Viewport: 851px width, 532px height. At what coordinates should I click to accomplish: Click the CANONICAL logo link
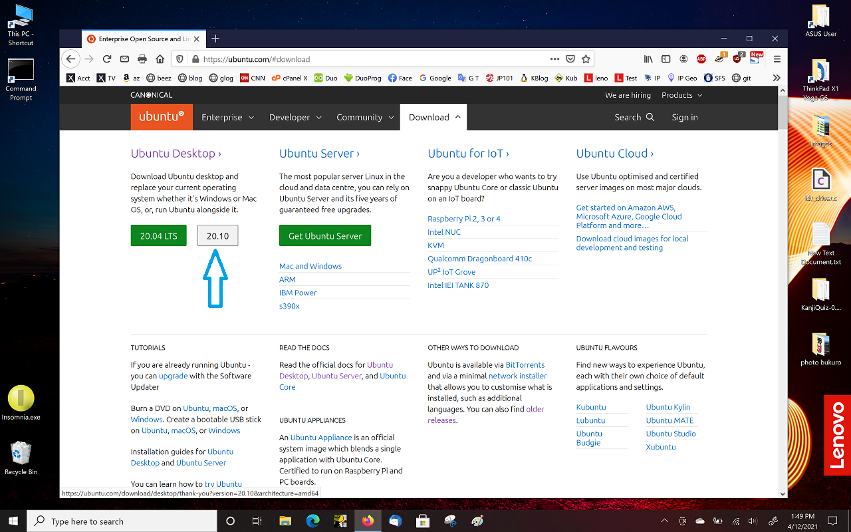point(152,95)
